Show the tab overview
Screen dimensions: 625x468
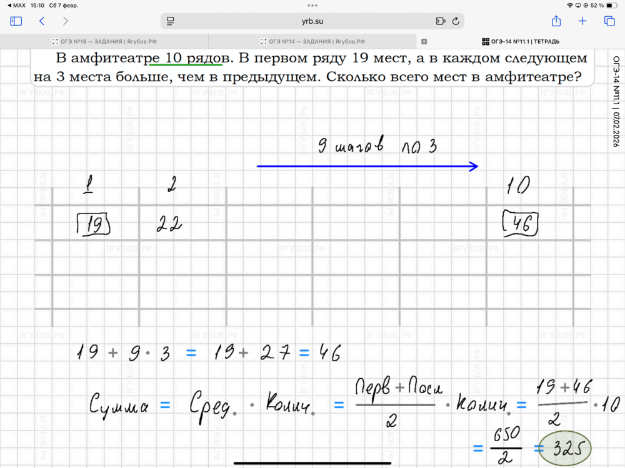[609, 21]
